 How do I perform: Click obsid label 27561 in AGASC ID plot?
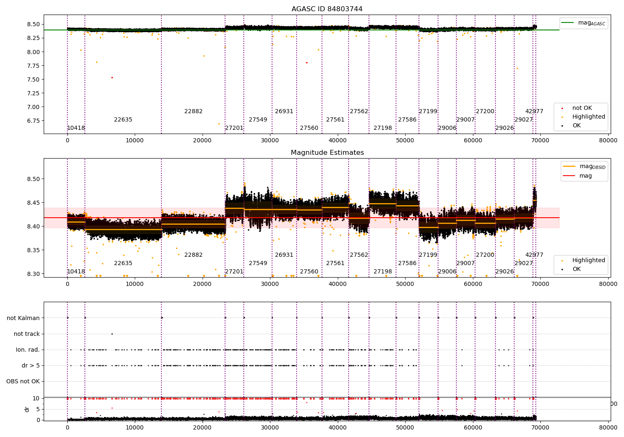335,120
